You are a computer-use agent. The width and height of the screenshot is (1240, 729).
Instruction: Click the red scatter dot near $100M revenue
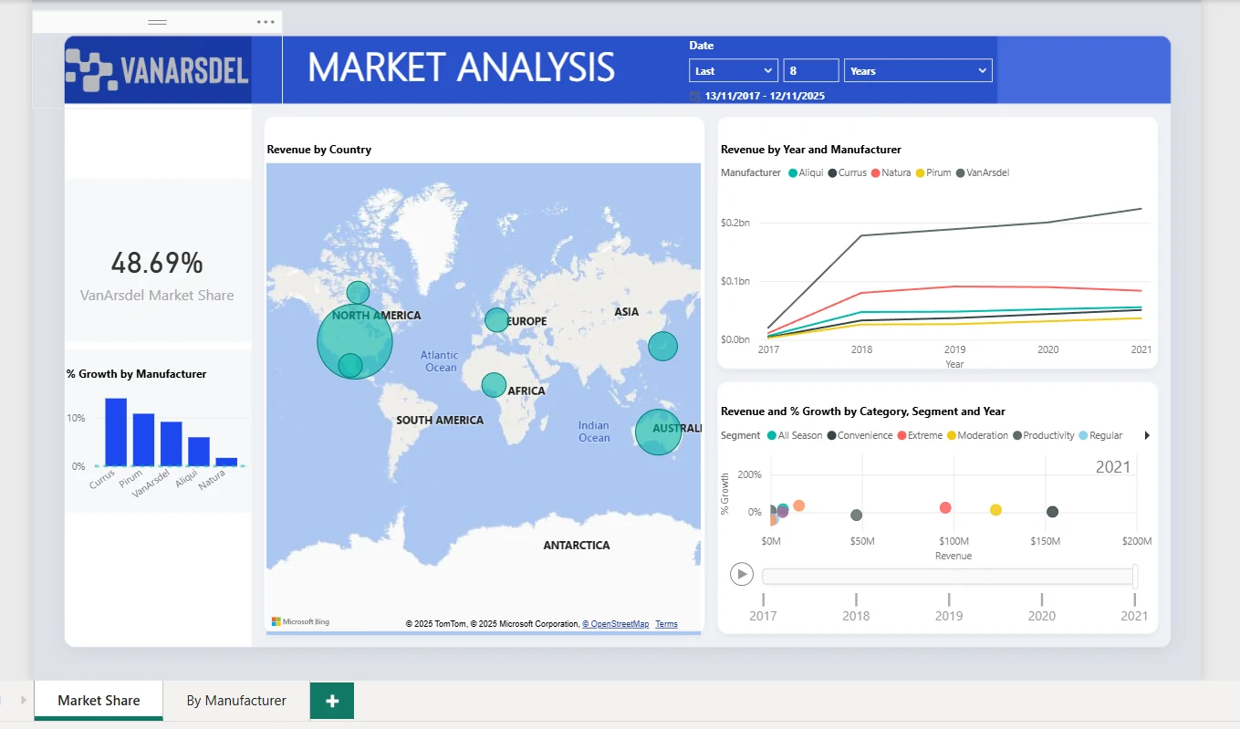pos(945,507)
